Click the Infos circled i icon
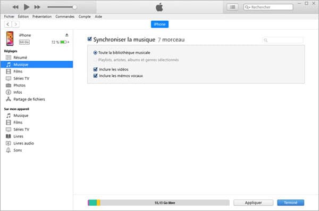 (x=9, y=92)
